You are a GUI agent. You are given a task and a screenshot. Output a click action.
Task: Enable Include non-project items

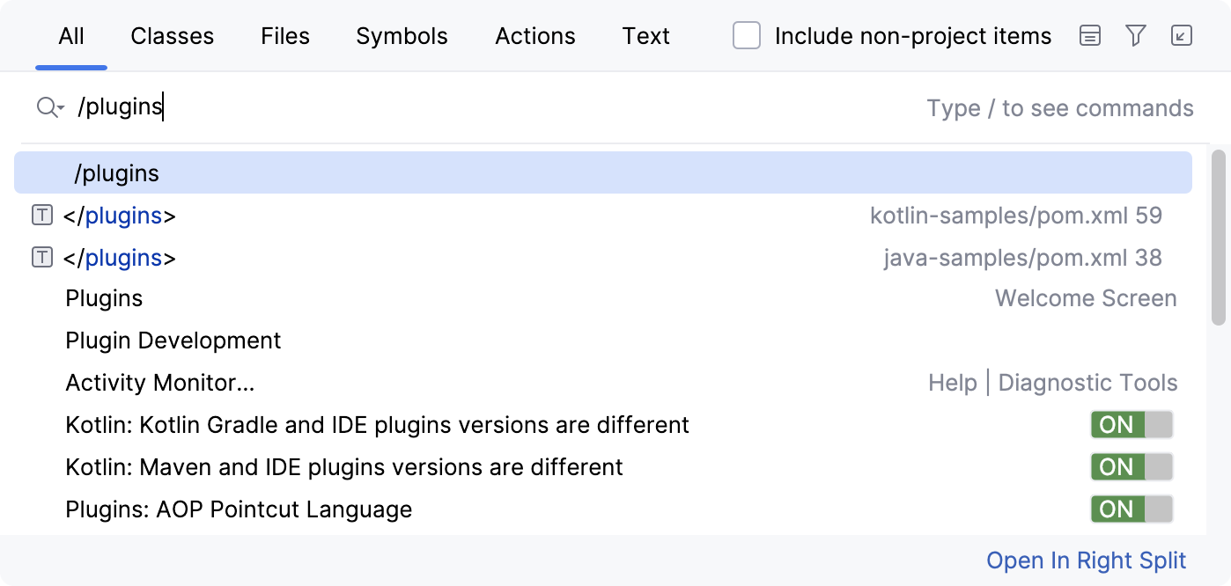746,36
